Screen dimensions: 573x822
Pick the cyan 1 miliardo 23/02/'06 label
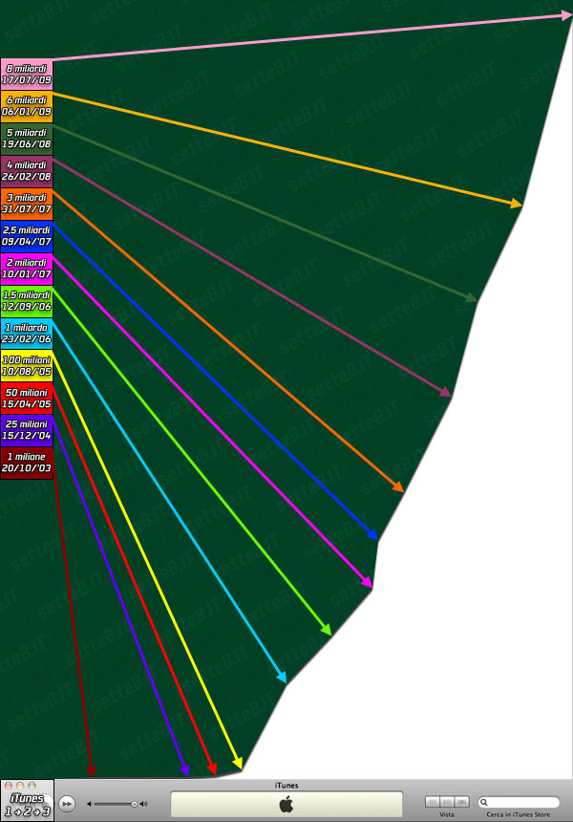coord(27,334)
